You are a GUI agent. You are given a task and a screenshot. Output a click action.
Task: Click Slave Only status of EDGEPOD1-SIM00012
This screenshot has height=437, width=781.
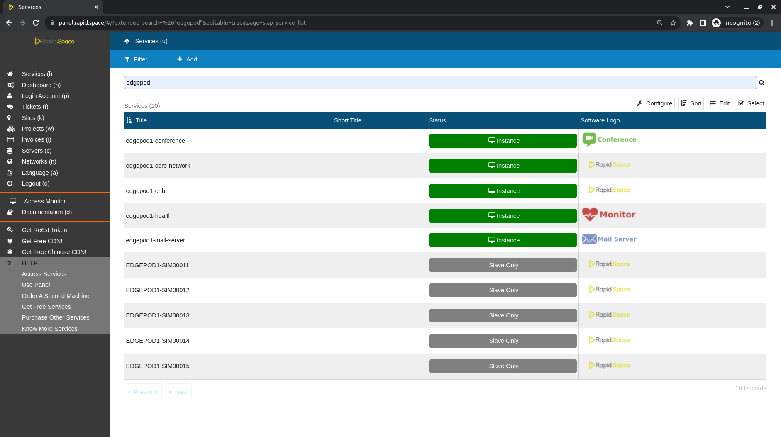click(x=503, y=290)
